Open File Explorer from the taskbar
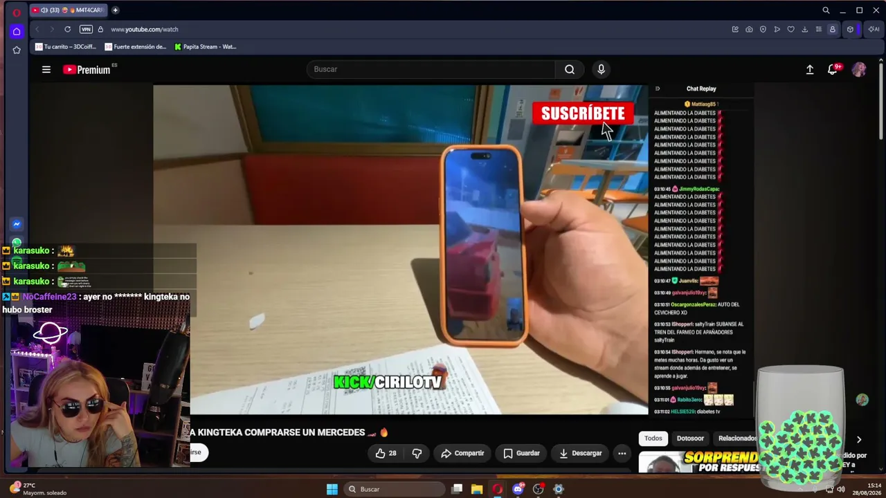This screenshot has width=886, height=498. (477, 489)
